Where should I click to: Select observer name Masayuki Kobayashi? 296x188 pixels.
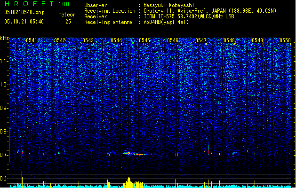169,5
